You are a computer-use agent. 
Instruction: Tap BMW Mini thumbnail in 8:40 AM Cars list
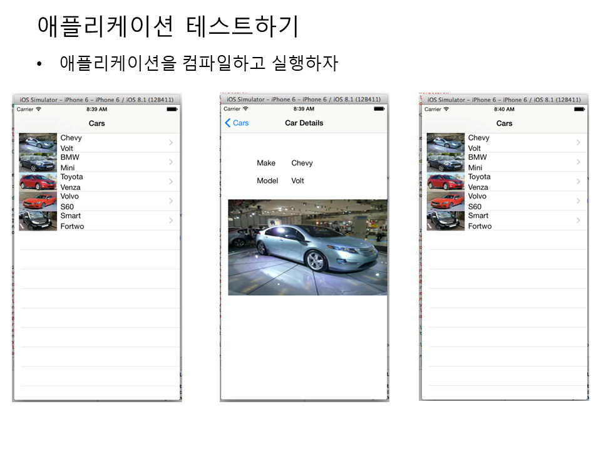(446, 162)
